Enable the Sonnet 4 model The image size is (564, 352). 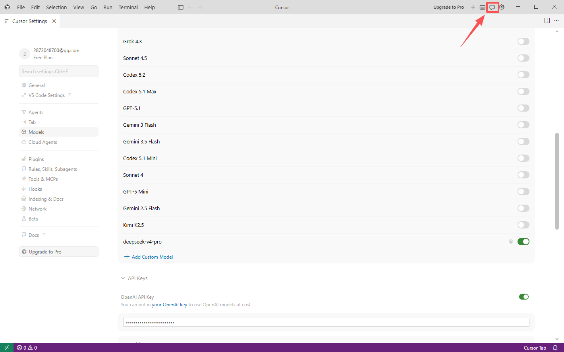pyautogui.click(x=523, y=175)
